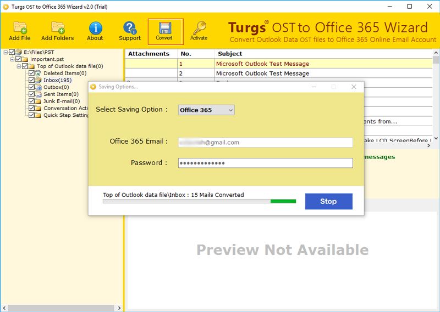Click message list horizontal scroll right arrow

coord(428,145)
